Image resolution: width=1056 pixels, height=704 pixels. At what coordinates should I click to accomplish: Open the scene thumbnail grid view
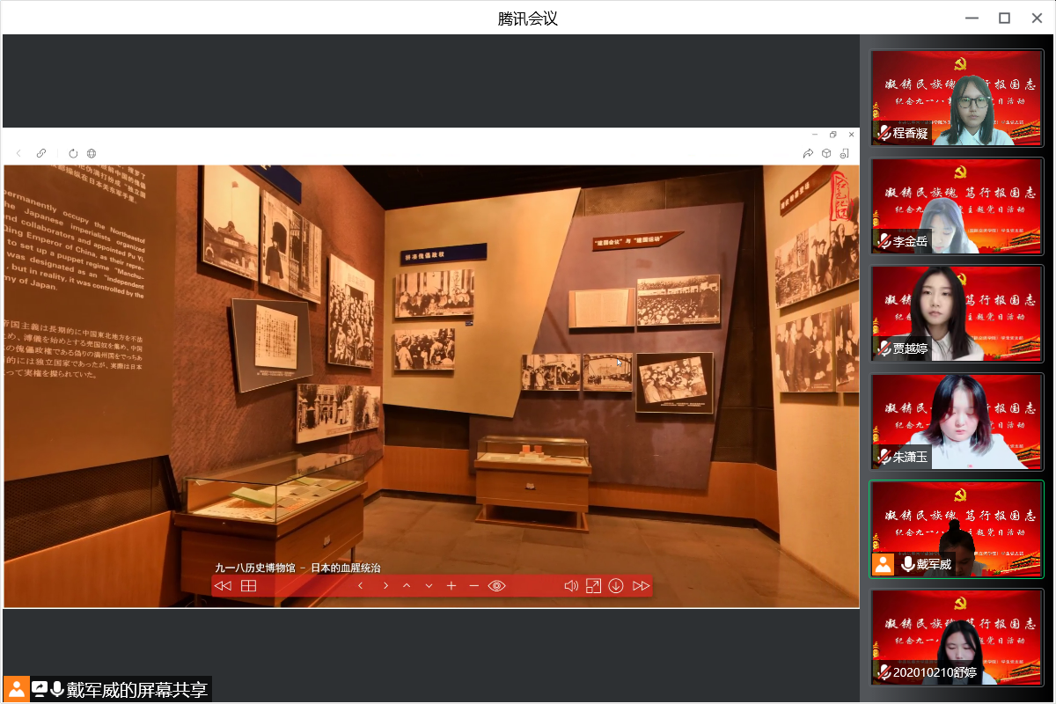[x=249, y=586]
